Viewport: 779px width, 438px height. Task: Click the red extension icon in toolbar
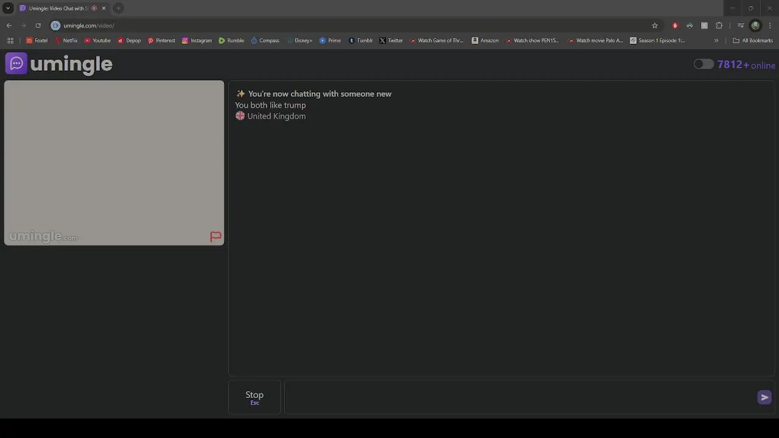675,26
